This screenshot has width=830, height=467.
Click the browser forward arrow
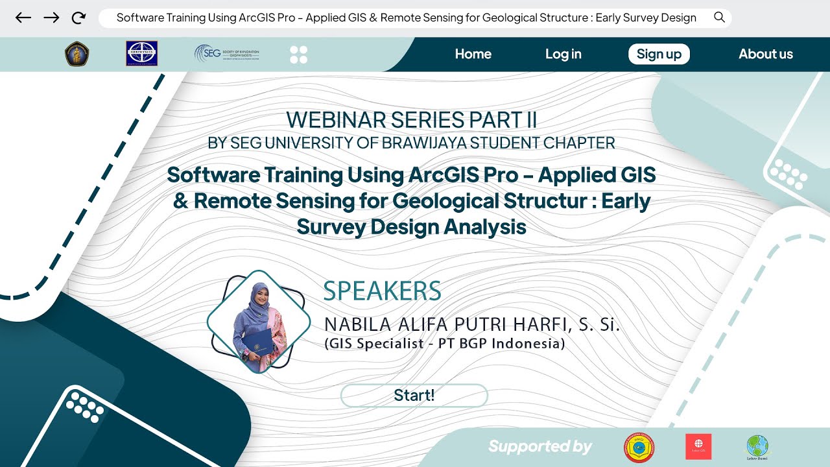pyautogui.click(x=51, y=18)
